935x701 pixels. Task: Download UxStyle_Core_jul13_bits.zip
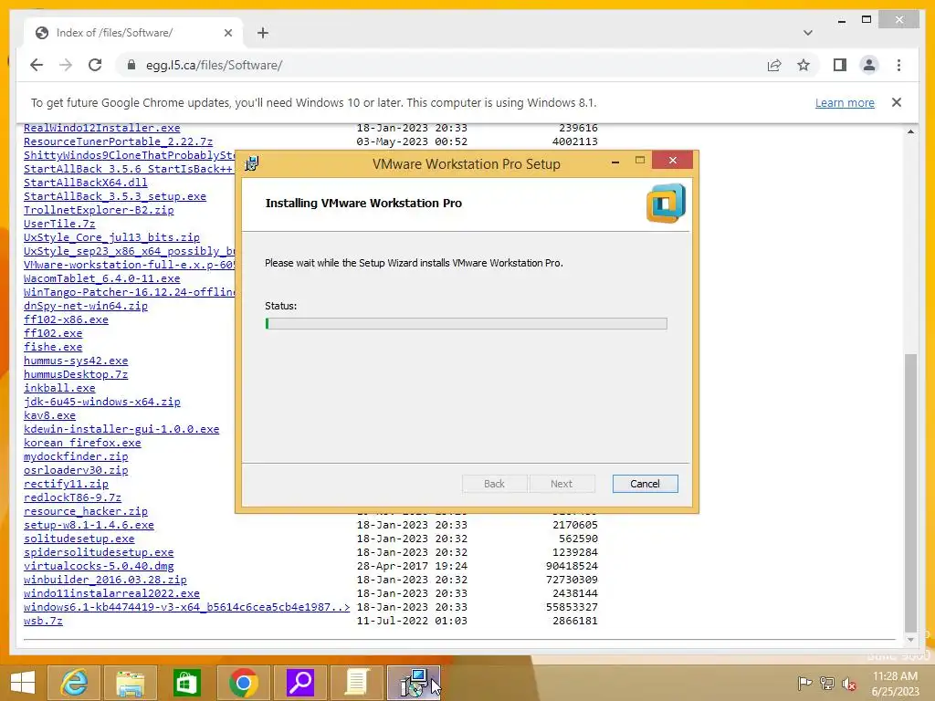coord(111,237)
